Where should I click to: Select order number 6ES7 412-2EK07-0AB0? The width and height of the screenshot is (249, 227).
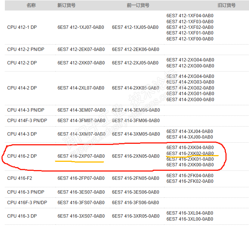coord(81,49)
